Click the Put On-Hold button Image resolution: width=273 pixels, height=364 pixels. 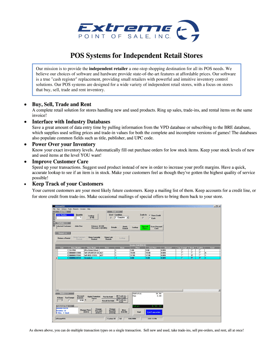pos(107,296)
